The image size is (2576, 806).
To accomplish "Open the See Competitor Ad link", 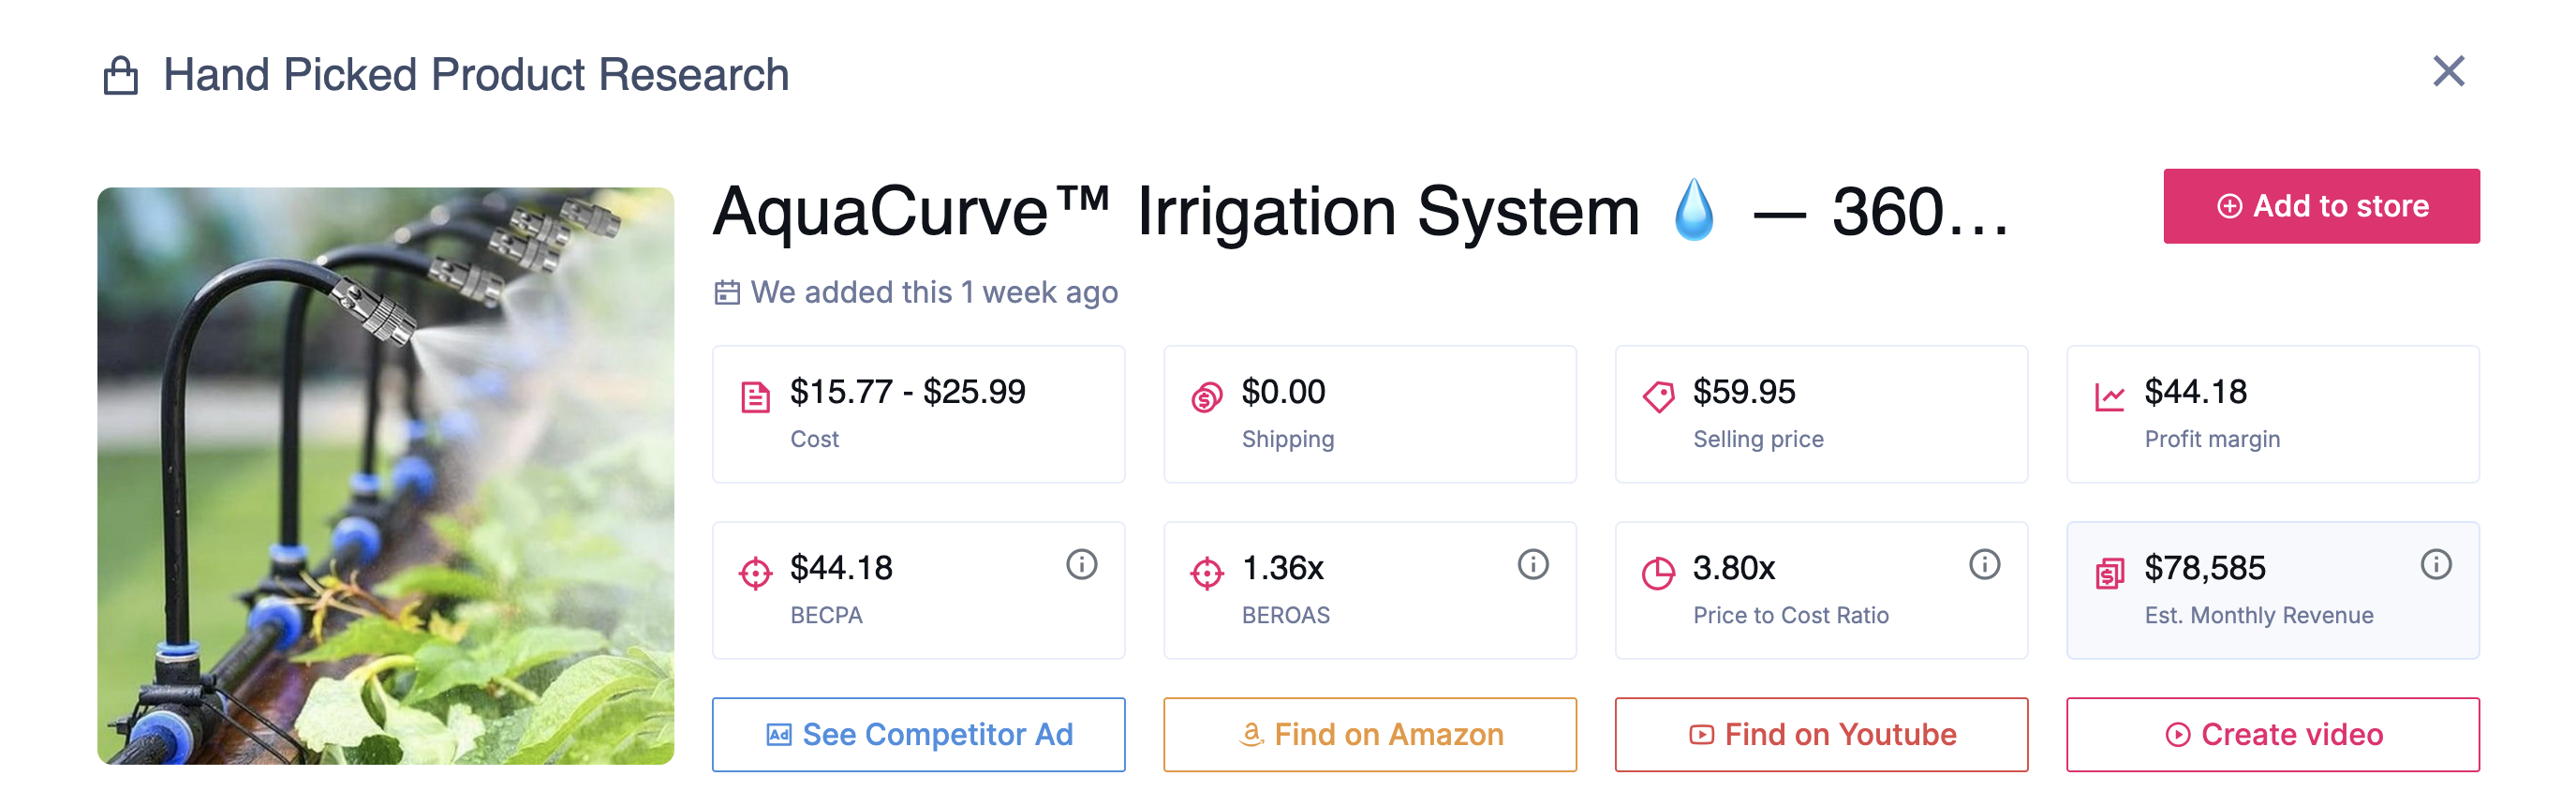I will click(x=917, y=734).
